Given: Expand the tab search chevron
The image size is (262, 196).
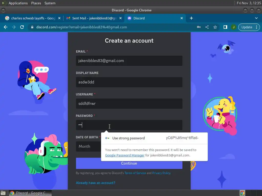Looking at the screenshot, I should pyautogui.click(x=256, y=18).
